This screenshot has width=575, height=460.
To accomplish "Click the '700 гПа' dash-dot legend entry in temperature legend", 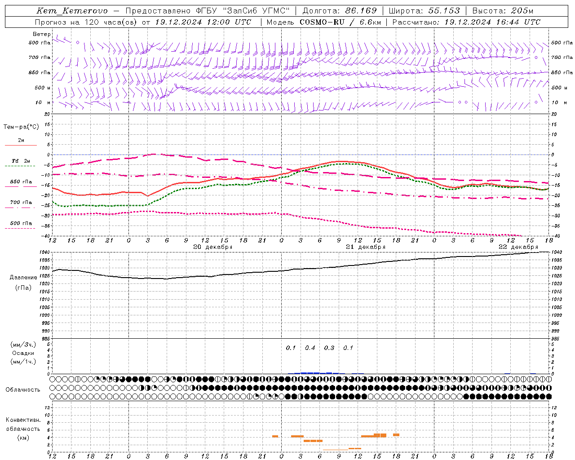I will [21, 202].
